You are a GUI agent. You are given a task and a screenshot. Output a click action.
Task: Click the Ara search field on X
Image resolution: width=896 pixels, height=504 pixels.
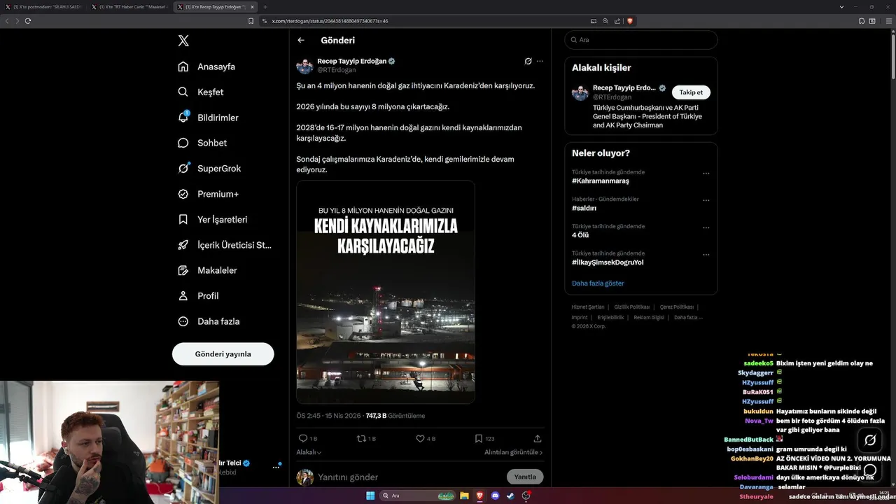tap(641, 40)
